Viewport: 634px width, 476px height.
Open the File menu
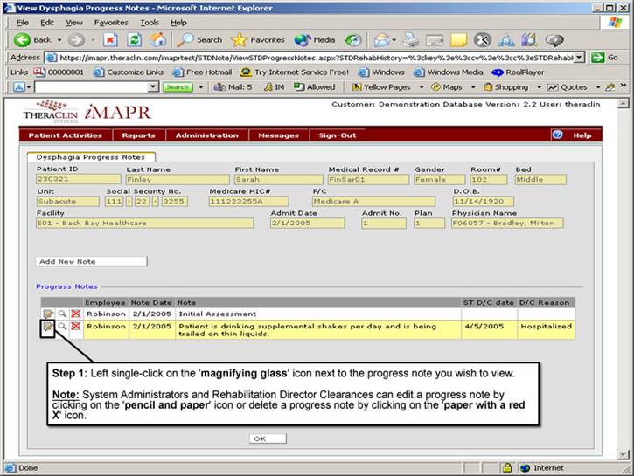pos(23,23)
